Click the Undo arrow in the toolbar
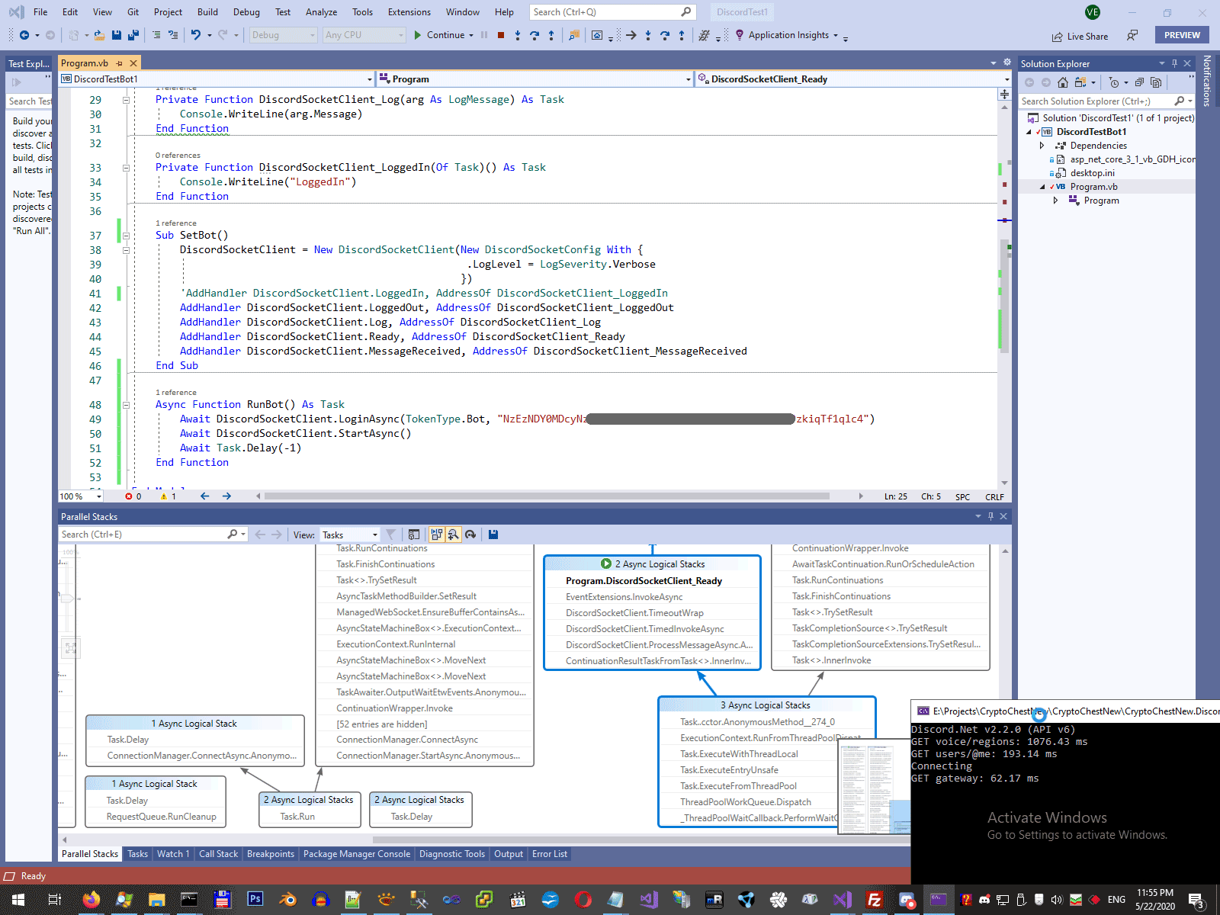 tap(196, 35)
